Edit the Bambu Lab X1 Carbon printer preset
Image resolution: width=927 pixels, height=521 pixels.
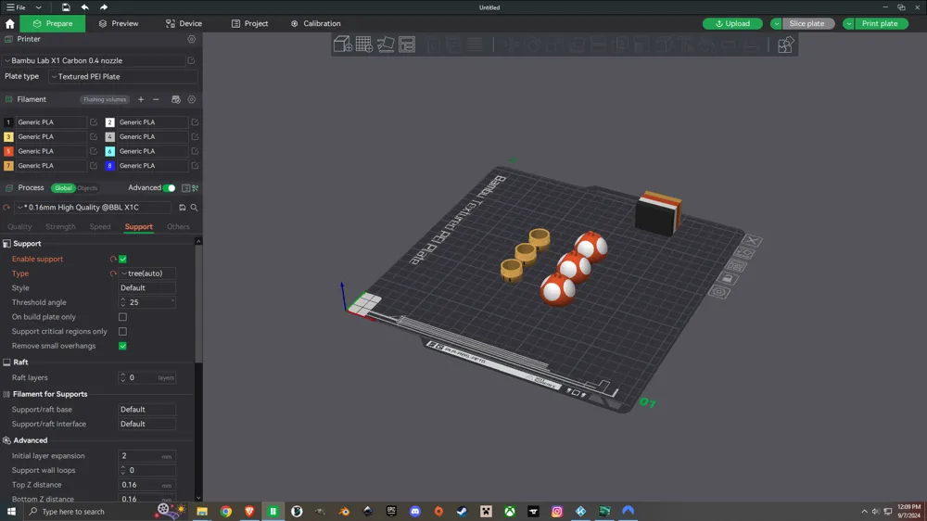191,61
